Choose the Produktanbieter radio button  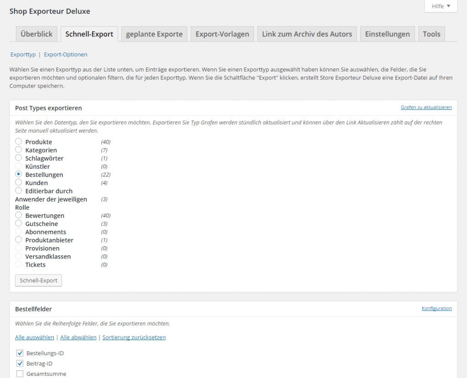coord(18,240)
